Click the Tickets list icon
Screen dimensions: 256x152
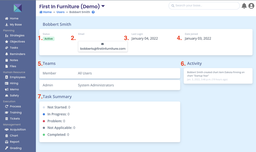(6, 119)
